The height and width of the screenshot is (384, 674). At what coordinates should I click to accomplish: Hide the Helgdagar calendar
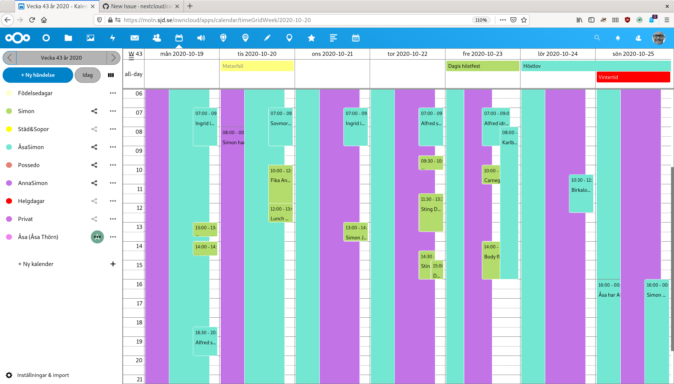click(9, 201)
